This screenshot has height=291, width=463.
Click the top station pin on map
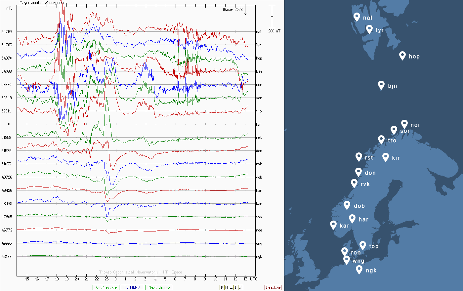(363, 245)
